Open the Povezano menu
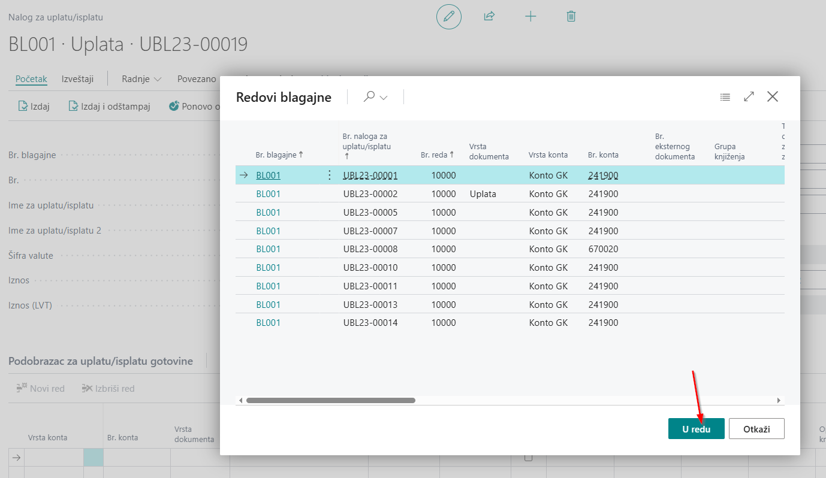826x478 pixels. tap(196, 79)
